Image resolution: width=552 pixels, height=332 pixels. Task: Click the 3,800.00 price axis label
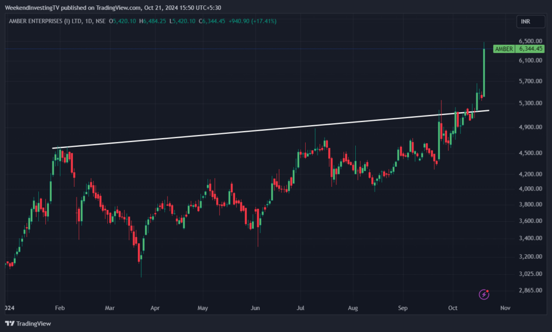[x=530, y=205]
